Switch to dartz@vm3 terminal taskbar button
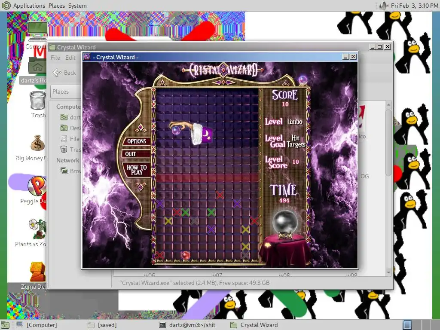Screen dimensions: 440x330 click(187, 325)
